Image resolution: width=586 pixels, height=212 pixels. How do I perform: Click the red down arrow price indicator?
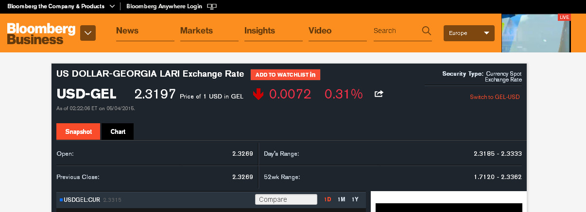pos(258,94)
